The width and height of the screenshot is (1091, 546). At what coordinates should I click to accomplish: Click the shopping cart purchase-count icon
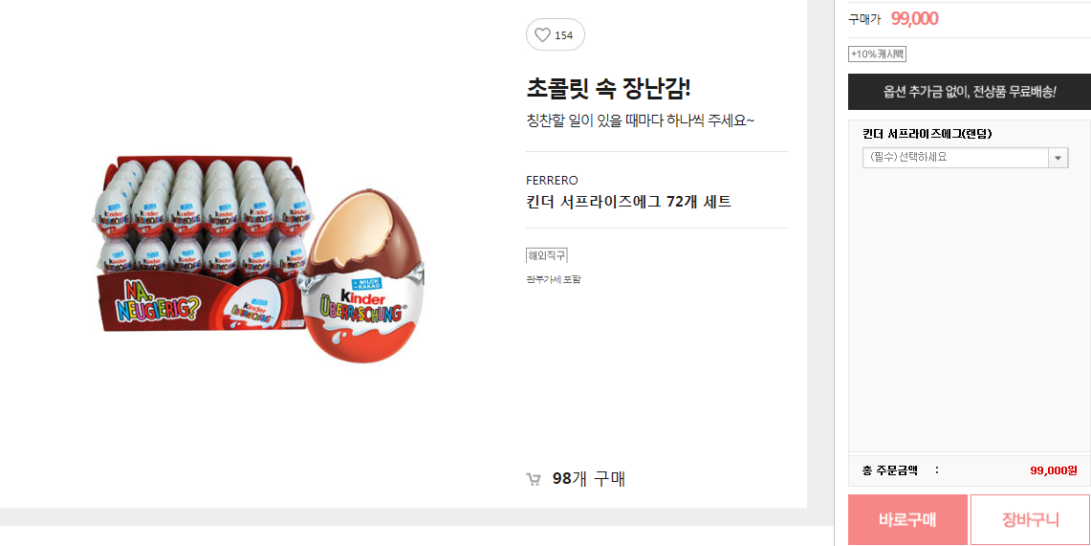coord(534,479)
